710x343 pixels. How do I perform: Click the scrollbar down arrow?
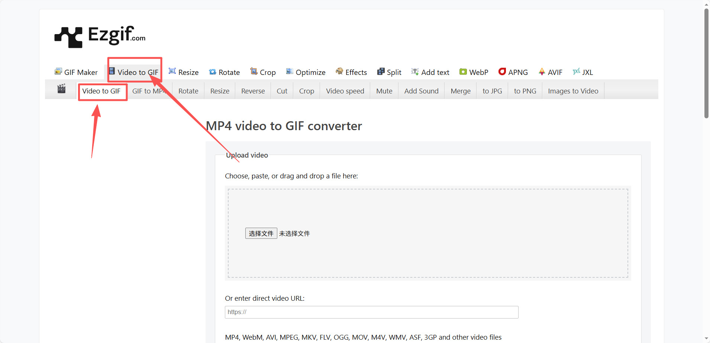pos(706,339)
